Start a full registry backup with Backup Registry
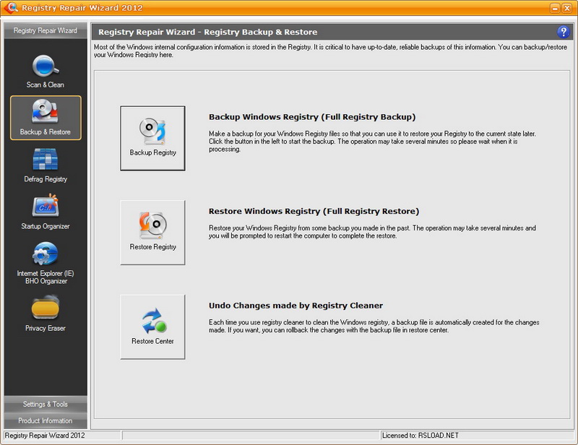The image size is (578, 445). pyautogui.click(x=152, y=138)
